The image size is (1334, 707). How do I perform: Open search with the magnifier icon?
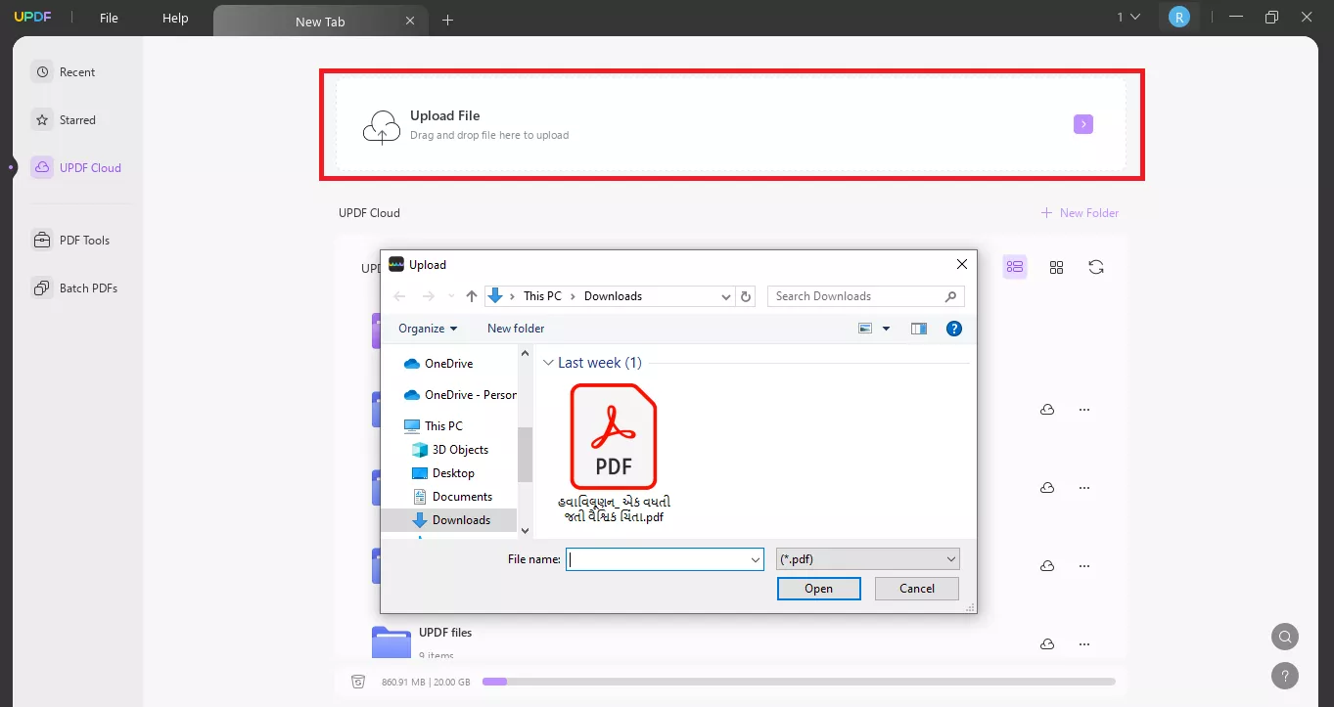pos(1284,636)
